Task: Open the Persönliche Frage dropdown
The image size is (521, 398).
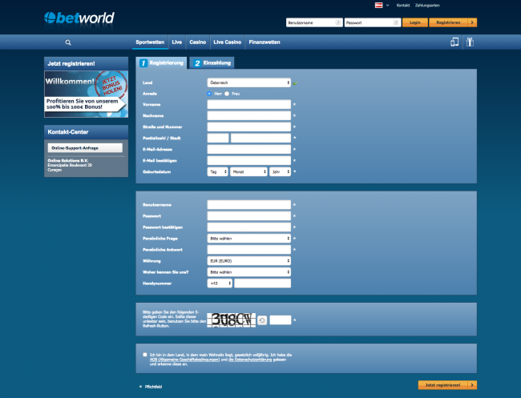Action: 248,238
